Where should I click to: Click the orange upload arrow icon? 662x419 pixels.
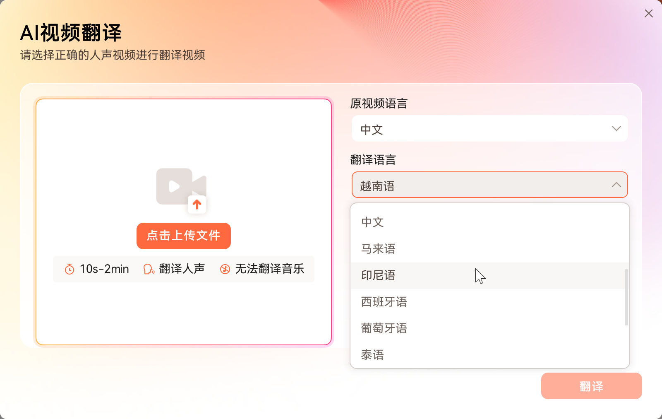point(197,204)
